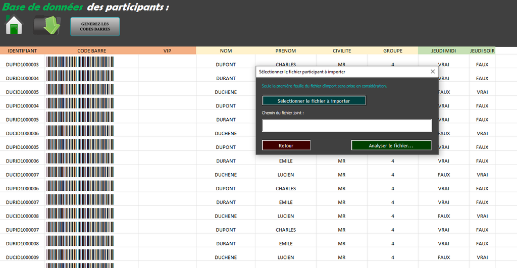The height and width of the screenshot is (268, 517).
Task: Select identifier cell DUPID1000004
Action: click(22, 106)
